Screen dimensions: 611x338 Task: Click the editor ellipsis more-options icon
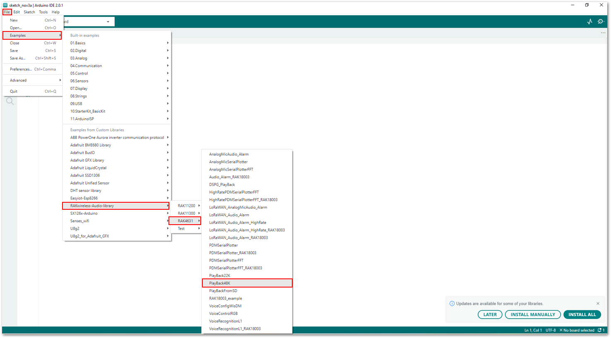603,33
